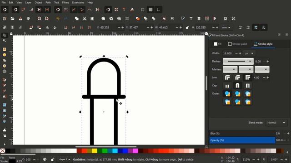
Task: Choose the miter join type
Action: click(x=247, y=77)
